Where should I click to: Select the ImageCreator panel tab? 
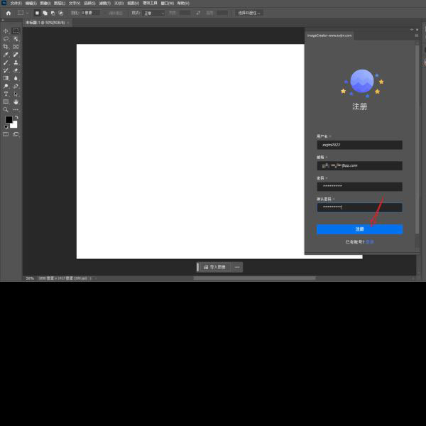pyautogui.click(x=329, y=35)
